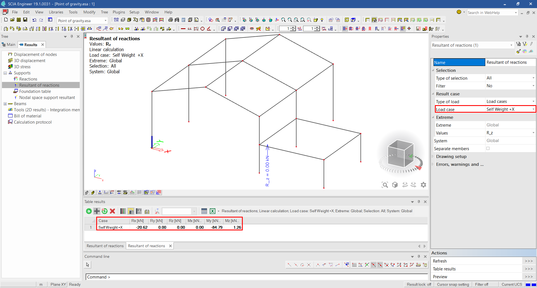Click the target crosshair icon in the toolbar

409,29
